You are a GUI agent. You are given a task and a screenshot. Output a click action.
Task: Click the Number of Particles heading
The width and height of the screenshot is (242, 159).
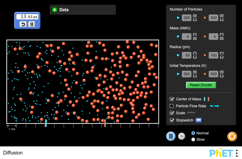pos(186,9)
